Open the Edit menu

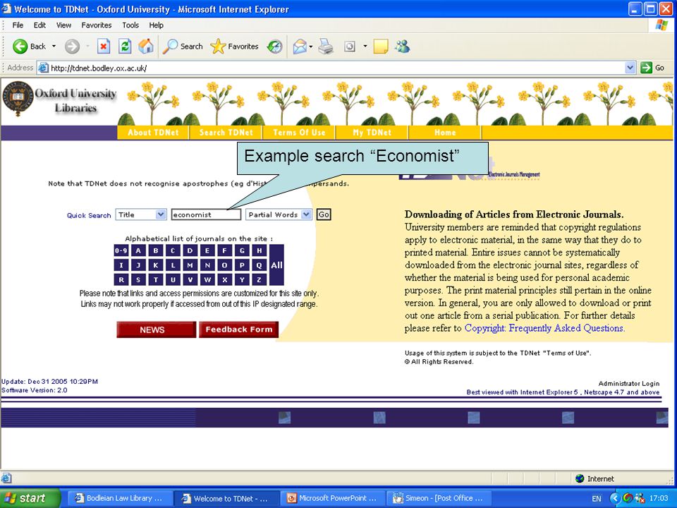point(39,25)
